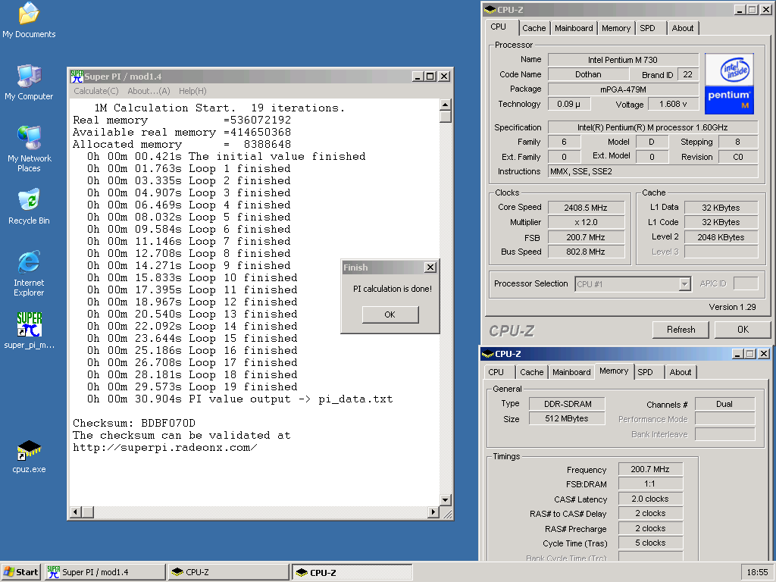Click the Level 2 cache value
776x582 pixels.
coord(721,237)
